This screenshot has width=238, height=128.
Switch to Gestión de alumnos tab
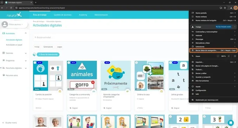63,15
